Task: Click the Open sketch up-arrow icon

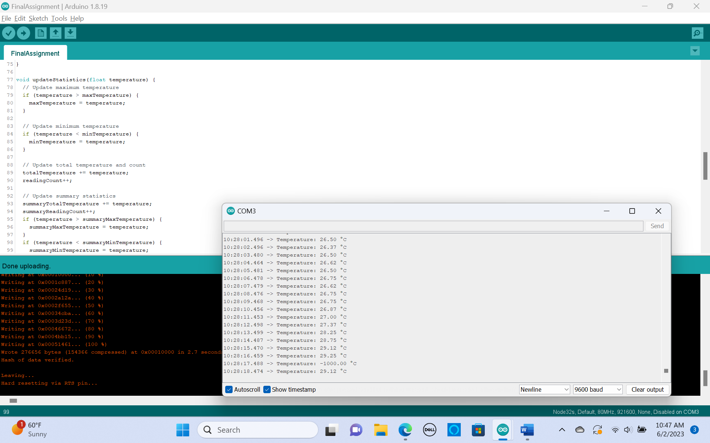Action: (x=55, y=33)
